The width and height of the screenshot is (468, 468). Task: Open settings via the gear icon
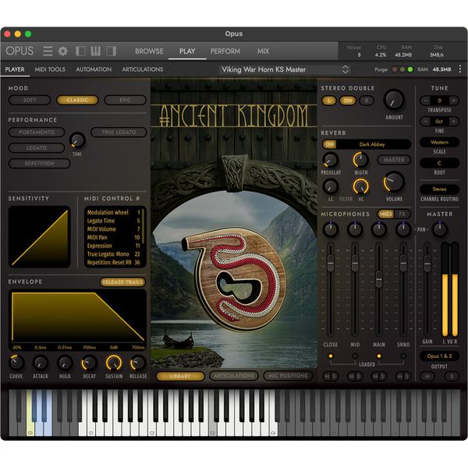click(x=62, y=51)
